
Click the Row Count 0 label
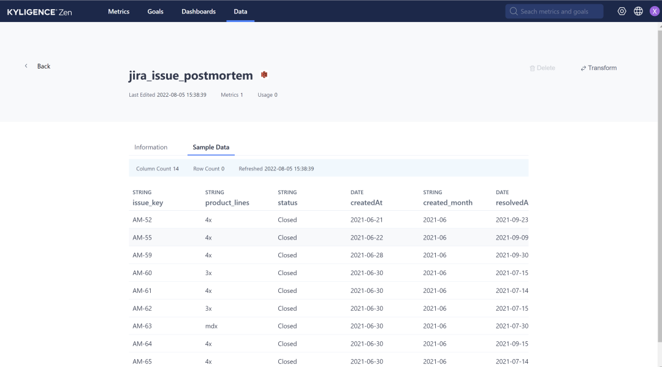point(208,168)
